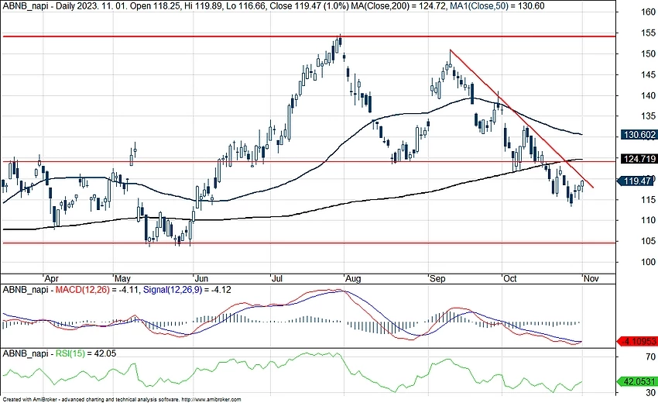Viewport: 658px width, 403px height.
Task: Click the 119.47 last close label
Action: (x=636, y=181)
